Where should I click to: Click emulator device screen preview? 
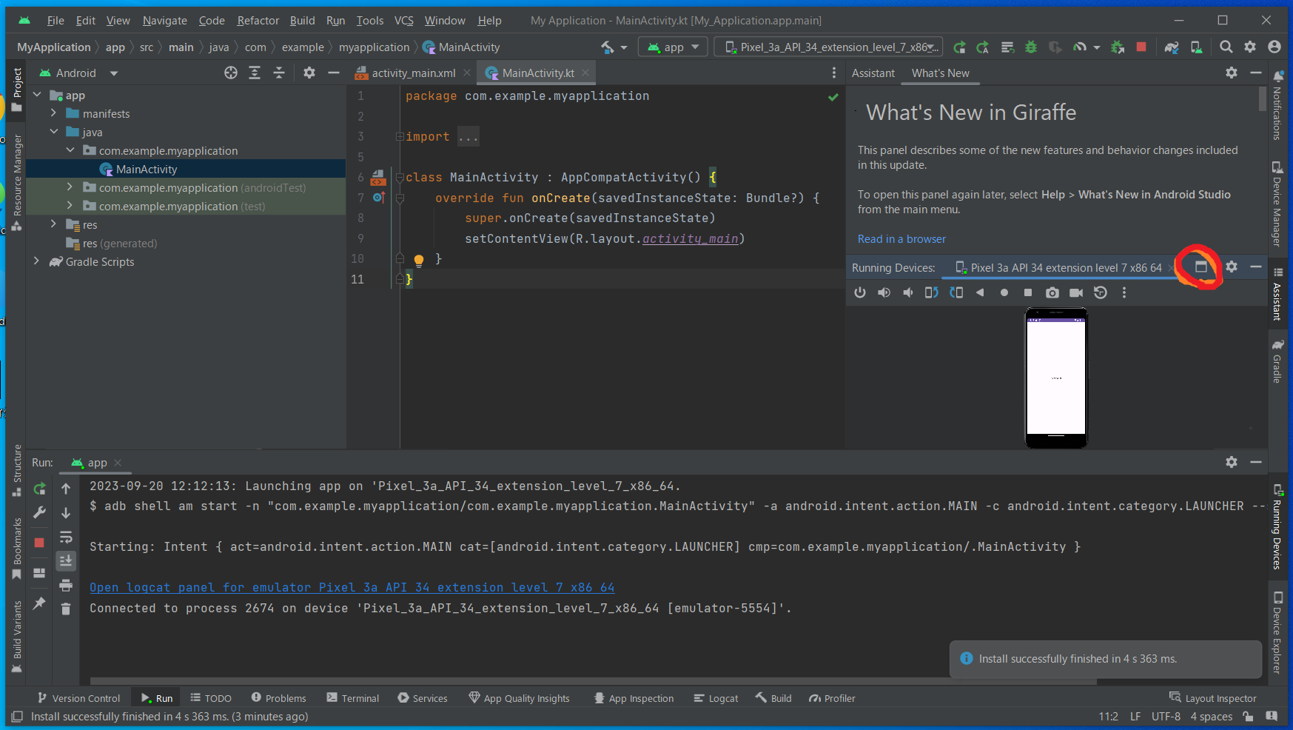click(x=1056, y=378)
